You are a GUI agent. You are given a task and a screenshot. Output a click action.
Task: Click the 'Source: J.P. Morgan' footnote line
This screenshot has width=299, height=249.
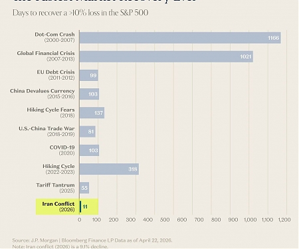(x=92, y=240)
